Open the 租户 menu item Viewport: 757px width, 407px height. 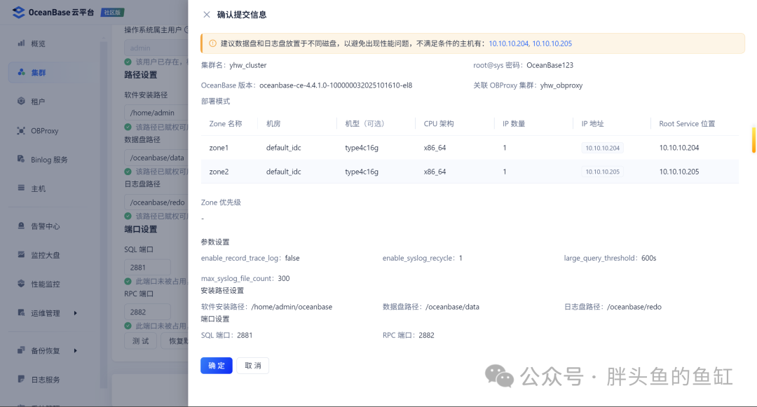[38, 102]
